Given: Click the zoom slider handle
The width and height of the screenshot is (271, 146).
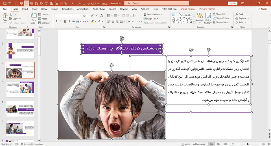Looking at the screenshot, I should click(248, 144).
